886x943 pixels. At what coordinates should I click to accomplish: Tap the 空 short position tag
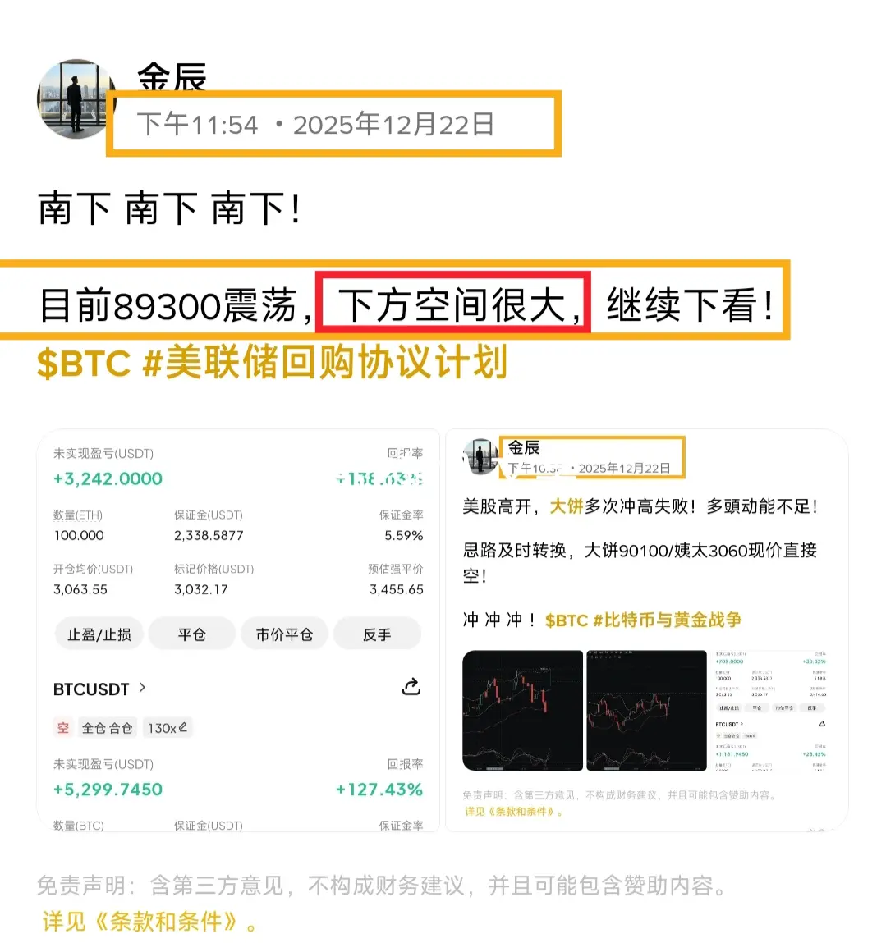pos(63,728)
